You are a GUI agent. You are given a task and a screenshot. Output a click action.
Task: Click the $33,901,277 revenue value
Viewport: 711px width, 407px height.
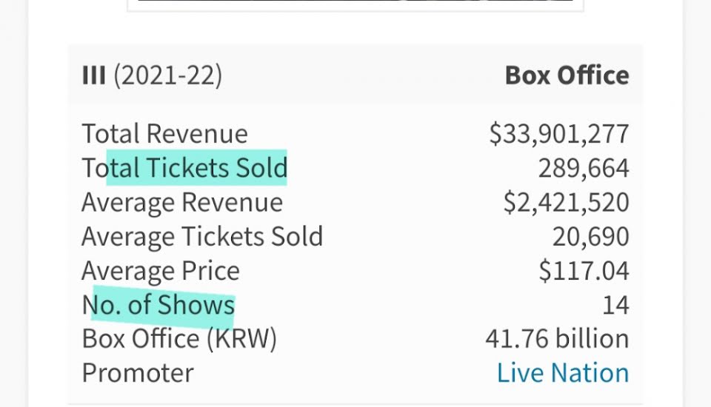tap(558, 134)
